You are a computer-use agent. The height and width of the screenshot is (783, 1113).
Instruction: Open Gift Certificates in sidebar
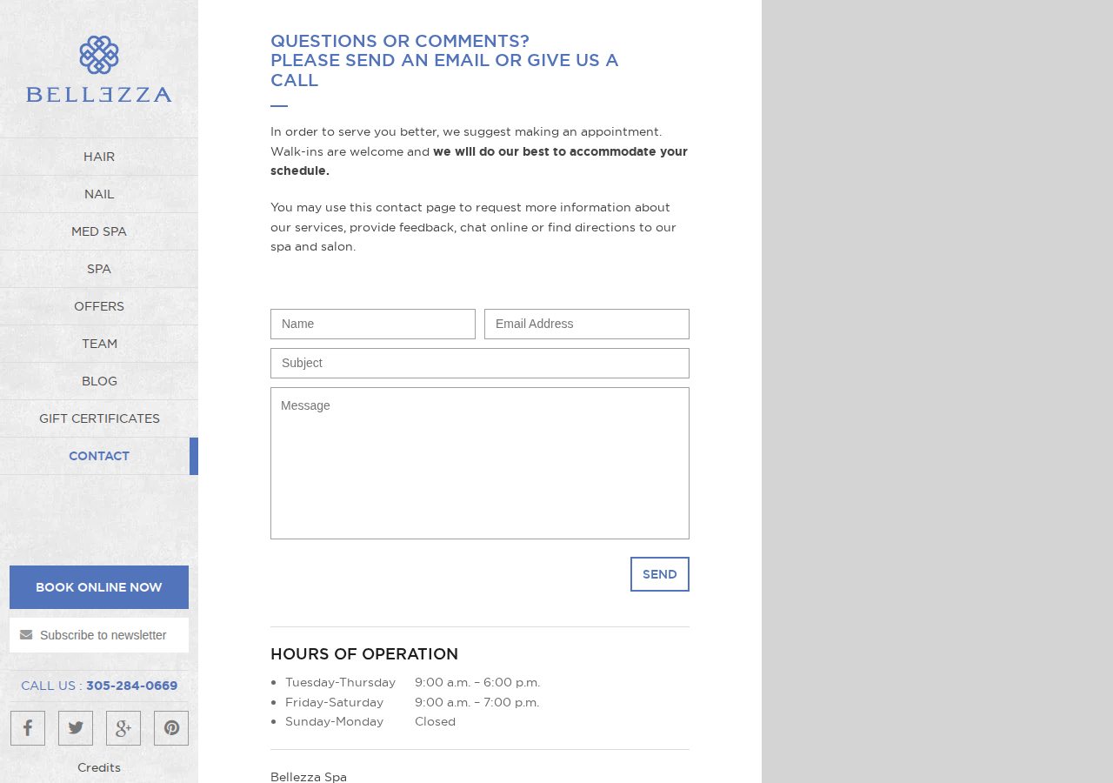pos(99,418)
